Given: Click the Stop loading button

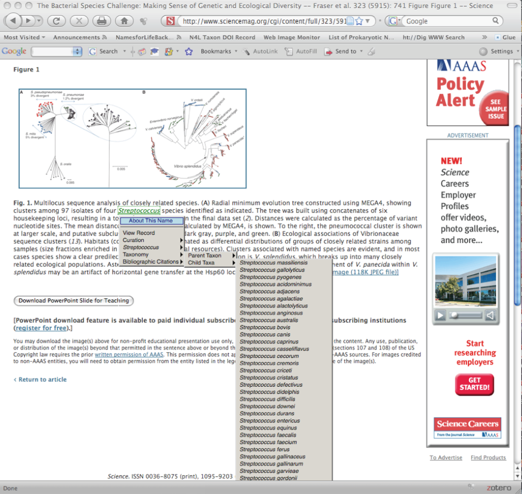Looking at the screenshot, I should [x=79, y=21].
